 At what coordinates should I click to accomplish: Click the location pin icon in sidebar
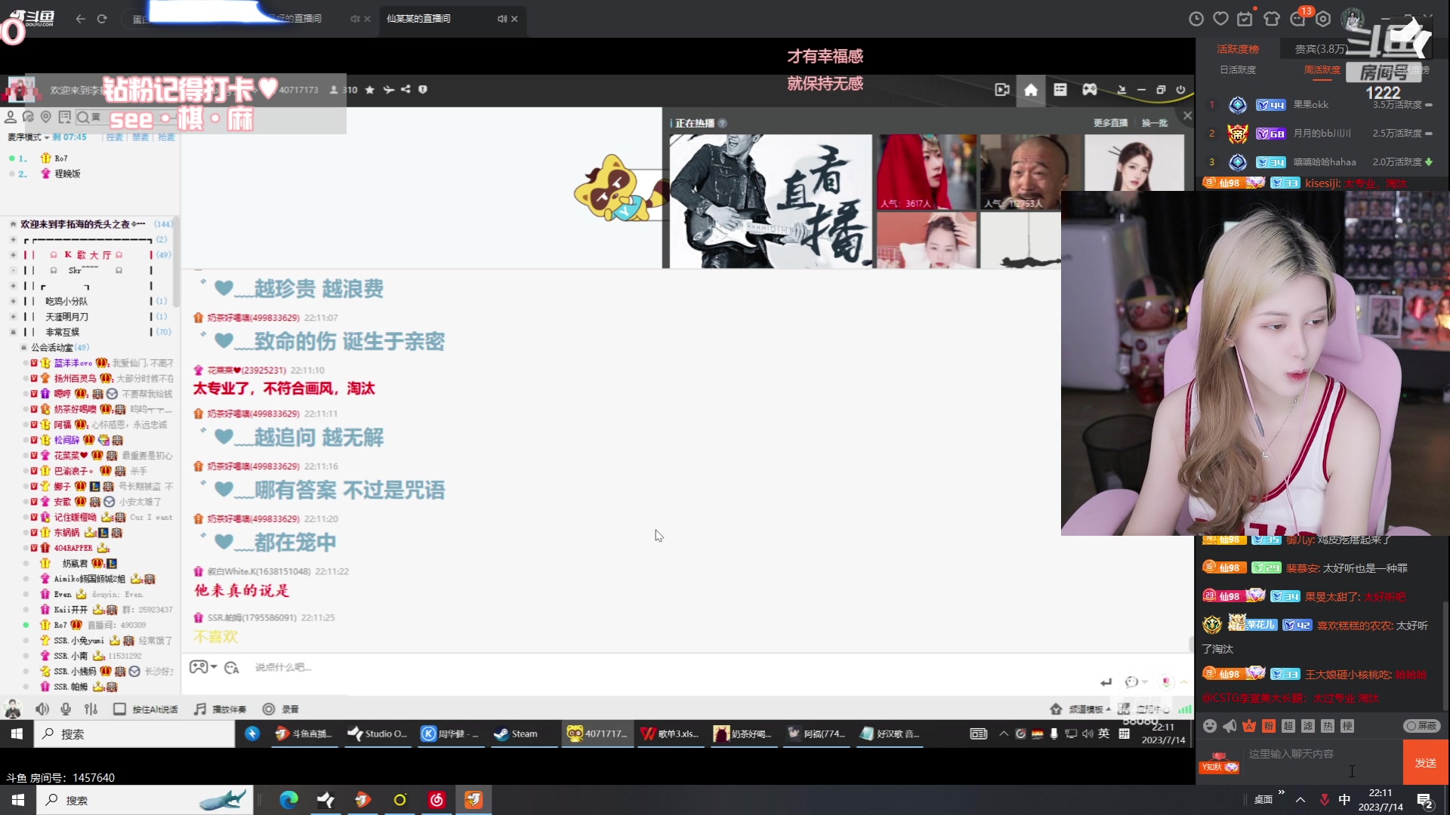click(46, 117)
